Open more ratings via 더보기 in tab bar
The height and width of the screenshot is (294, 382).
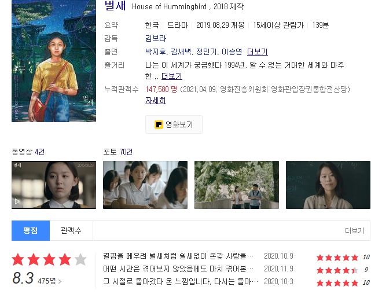point(354,230)
